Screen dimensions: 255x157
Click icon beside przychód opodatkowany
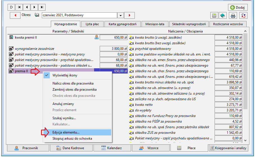pyautogui.click(x=131, y=49)
